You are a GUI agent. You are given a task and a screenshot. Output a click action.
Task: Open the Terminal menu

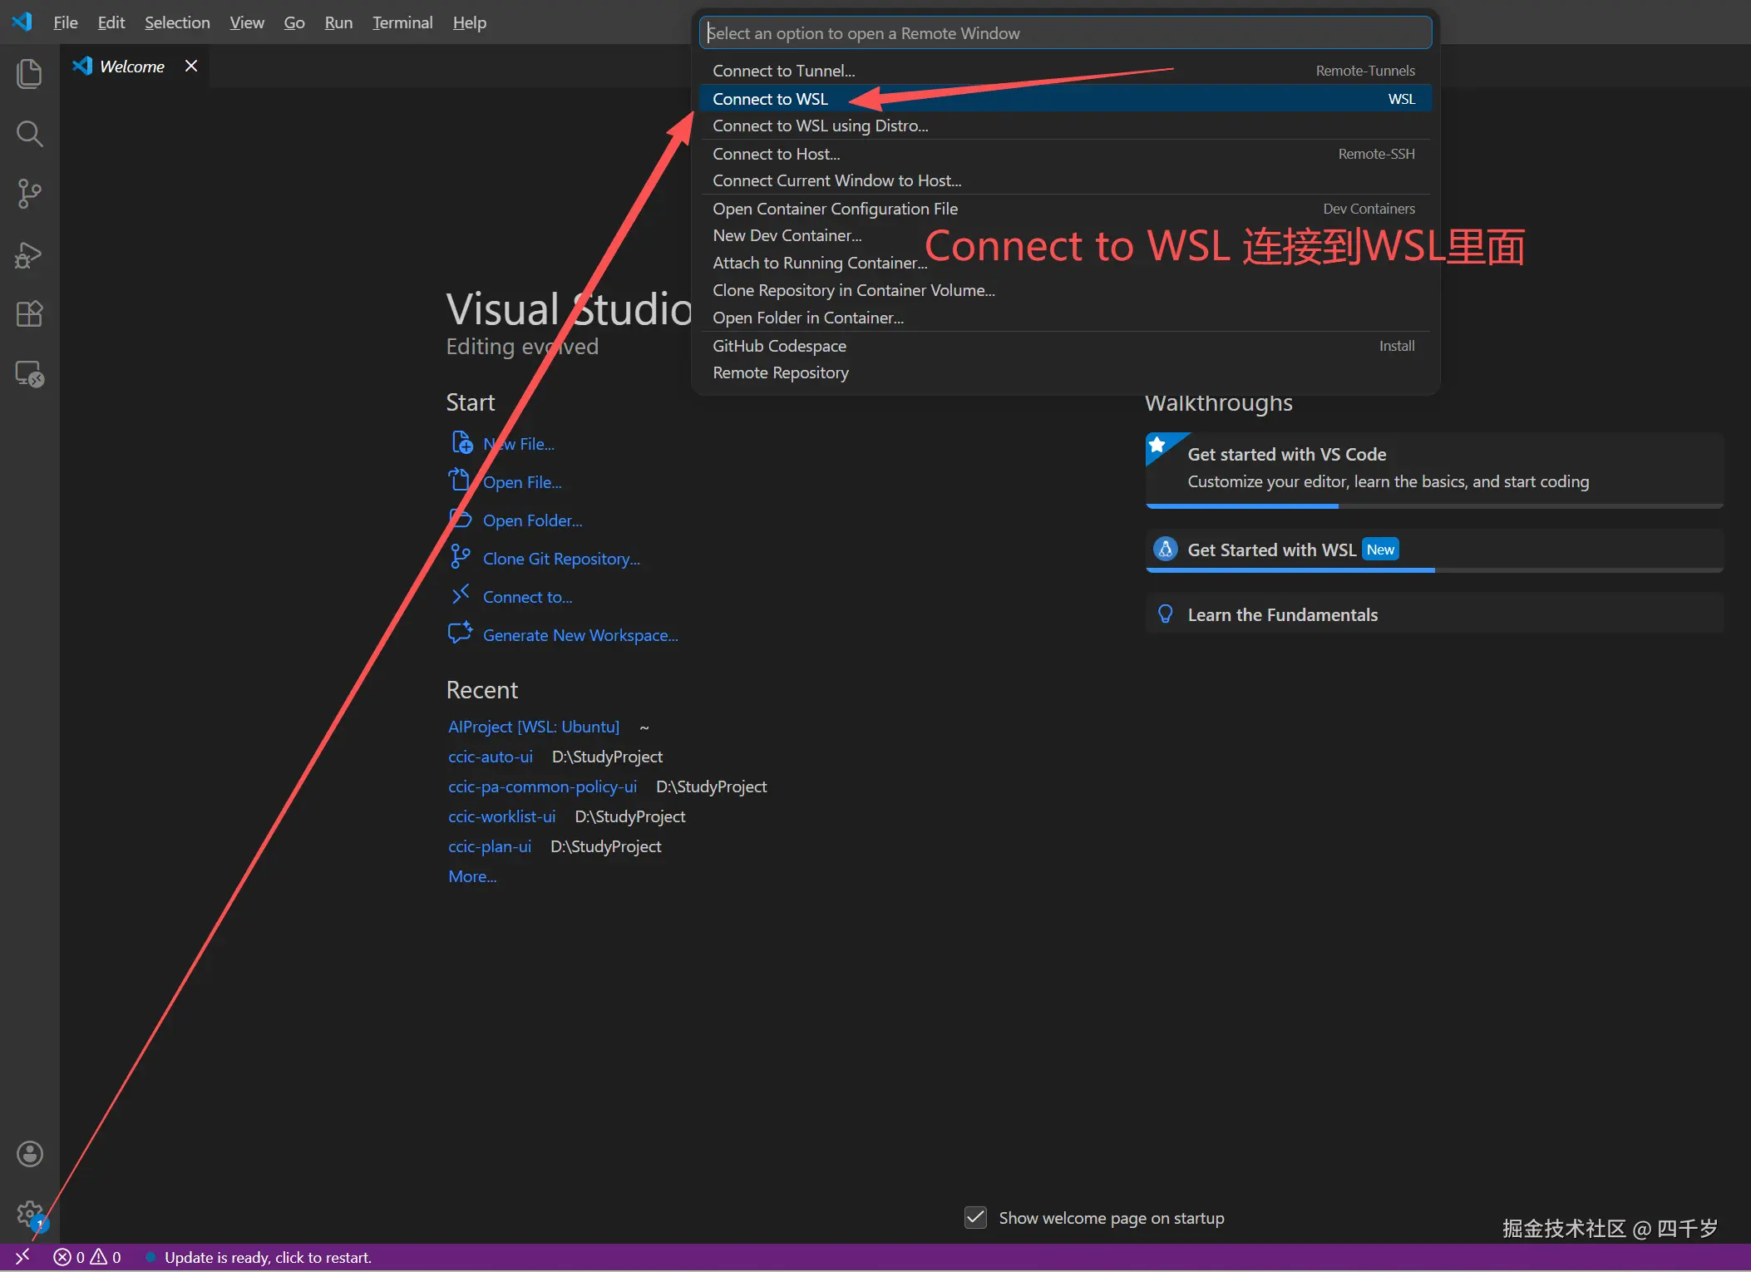click(x=402, y=22)
